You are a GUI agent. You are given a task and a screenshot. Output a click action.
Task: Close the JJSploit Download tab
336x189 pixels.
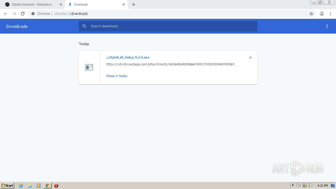coord(61,4)
